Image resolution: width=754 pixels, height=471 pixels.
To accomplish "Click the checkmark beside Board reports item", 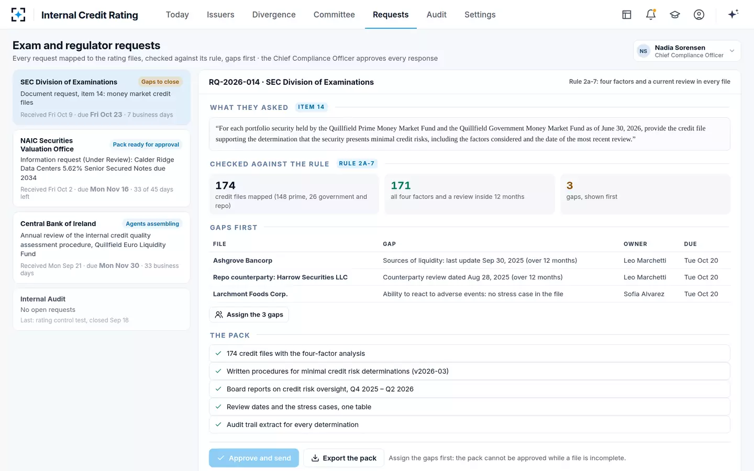I will click(218, 389).
